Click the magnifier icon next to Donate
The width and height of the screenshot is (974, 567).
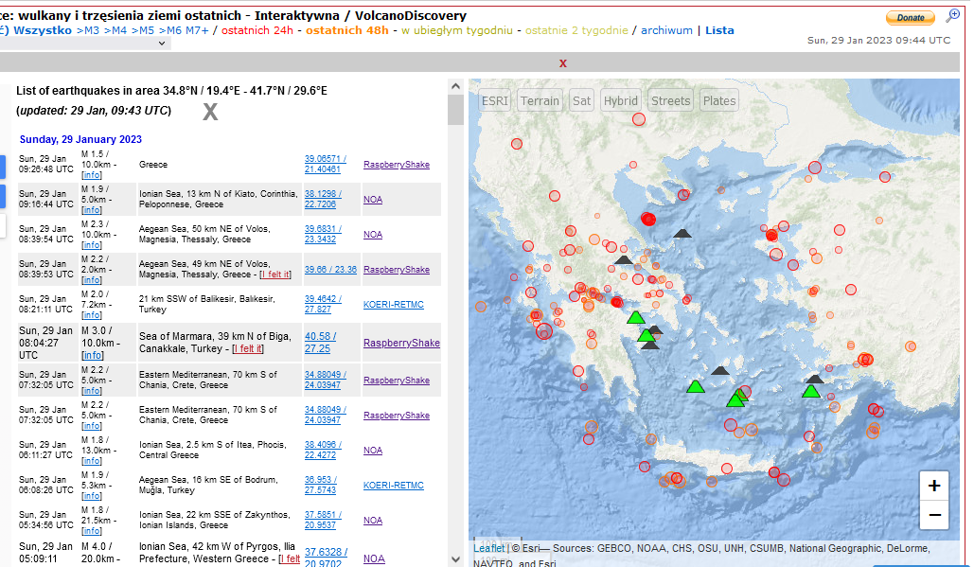(x=952, y=16)
